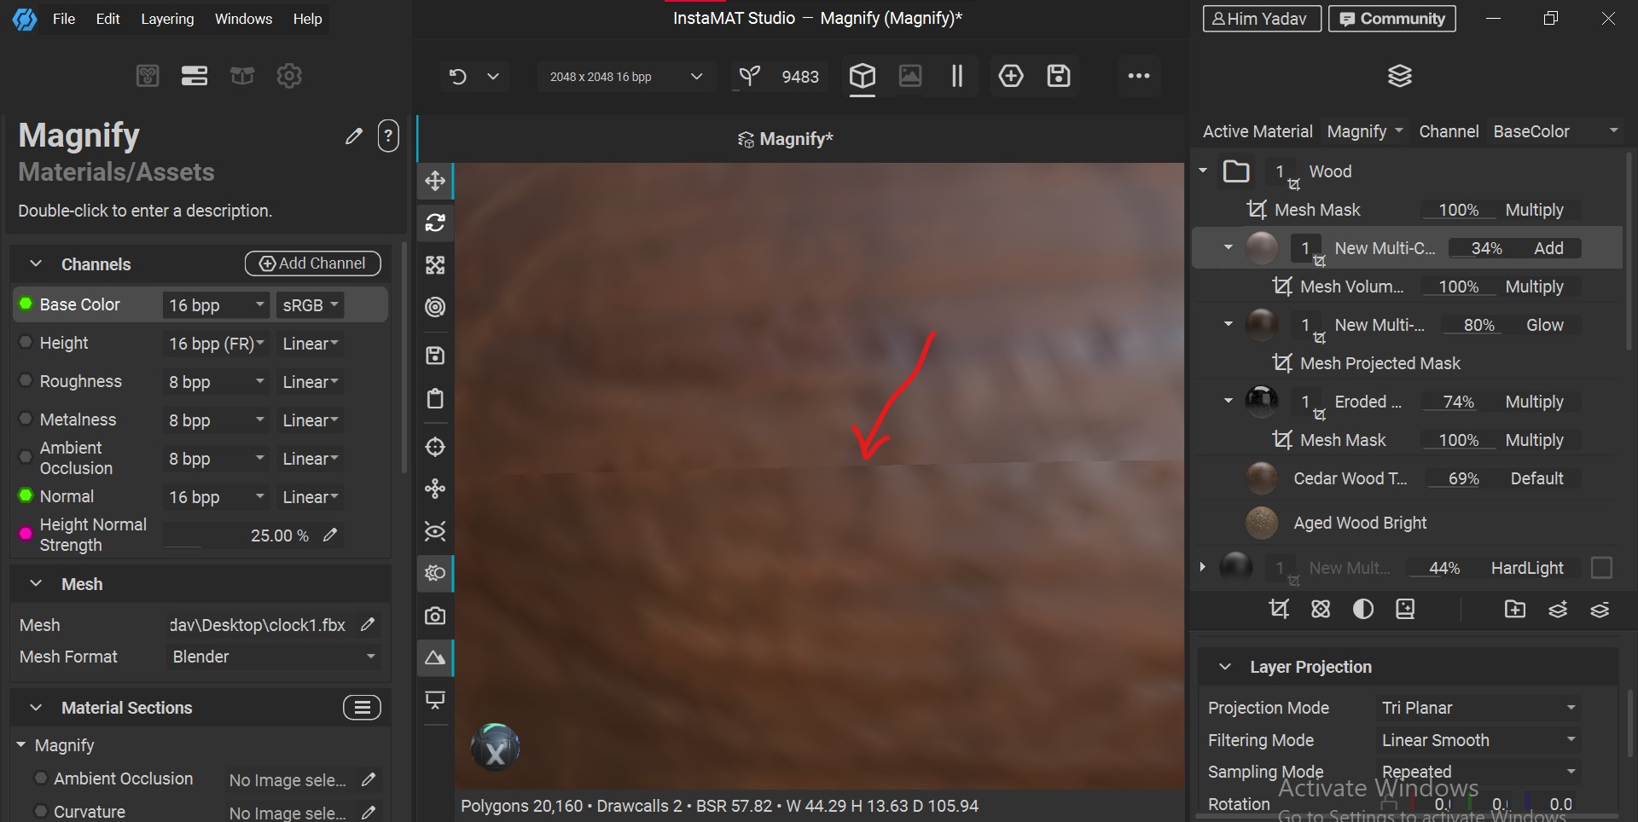Click the help question mark icon
The image size is (1638, 822).
[388, 136]
